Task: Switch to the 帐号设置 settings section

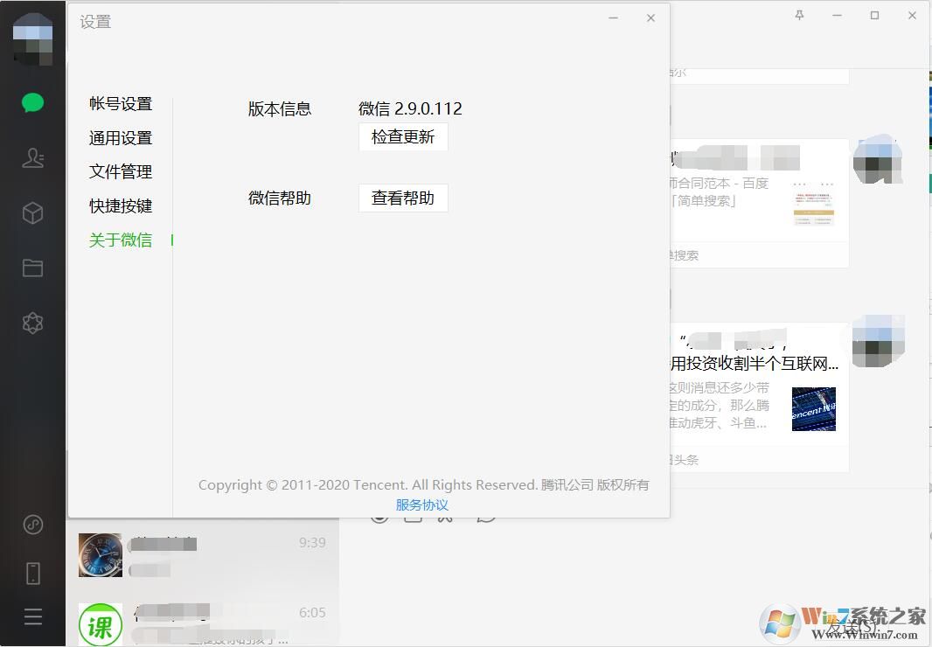Action: coord(121,103)
